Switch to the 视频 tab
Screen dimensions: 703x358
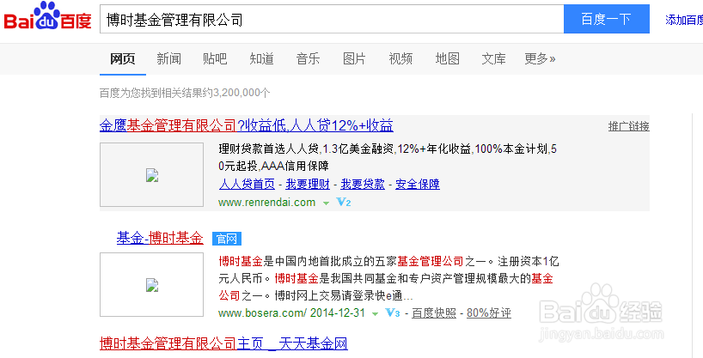click(x=400, y=58)
